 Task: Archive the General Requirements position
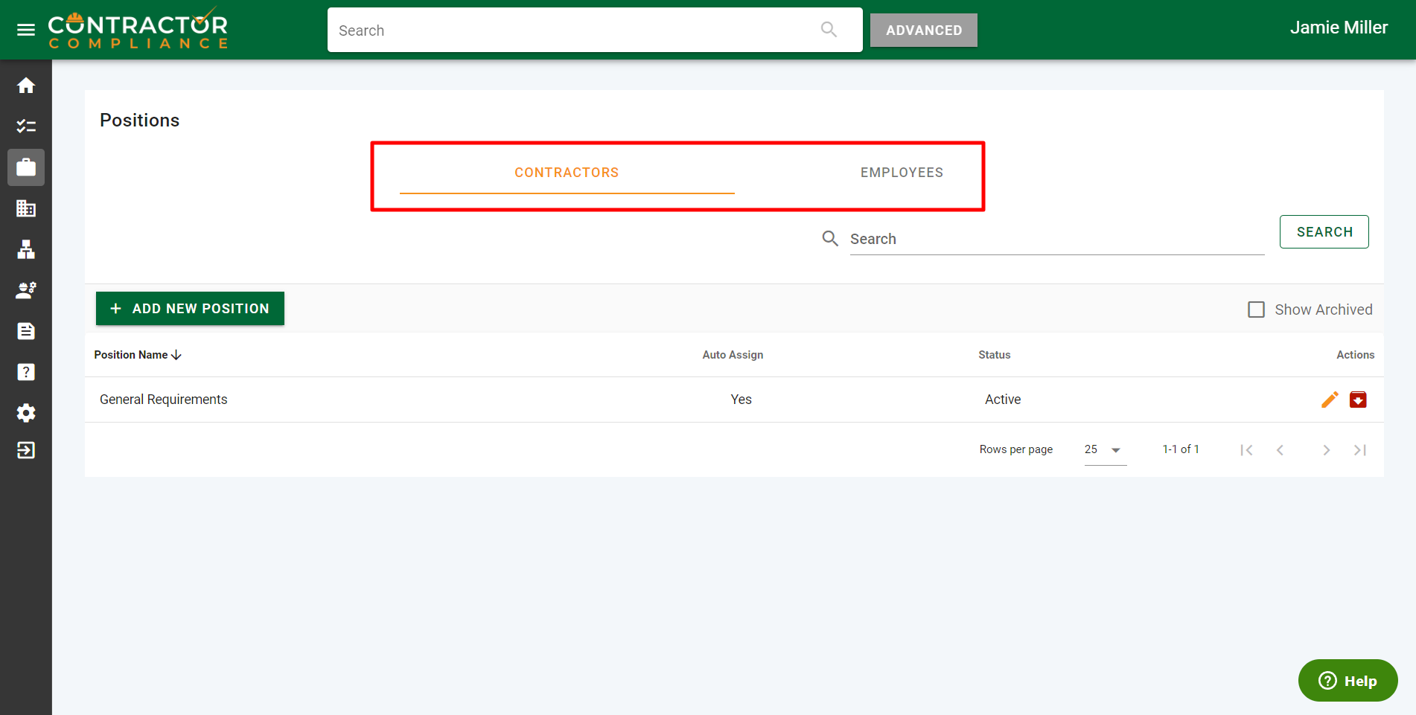click(x=1358, y=400)
